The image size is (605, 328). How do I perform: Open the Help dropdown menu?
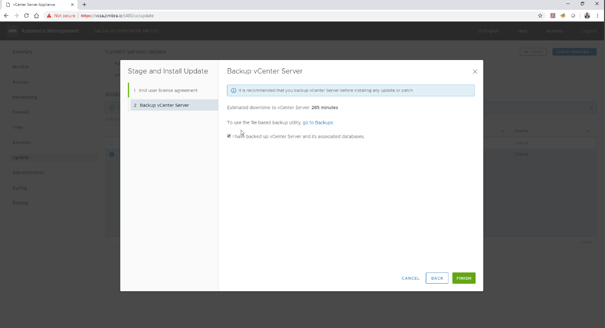[524, 31]
